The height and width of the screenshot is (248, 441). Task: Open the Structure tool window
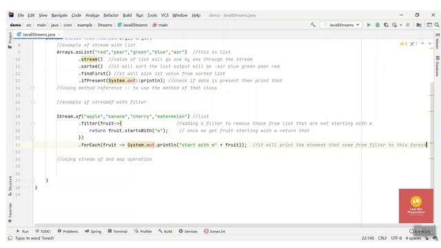(10, 185)
